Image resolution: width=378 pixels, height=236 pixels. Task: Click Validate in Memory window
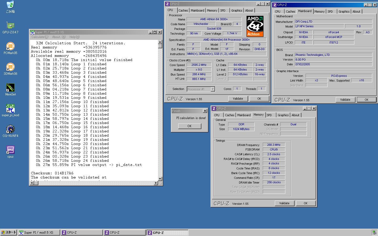pyautogui.click(x=284, y=203)
